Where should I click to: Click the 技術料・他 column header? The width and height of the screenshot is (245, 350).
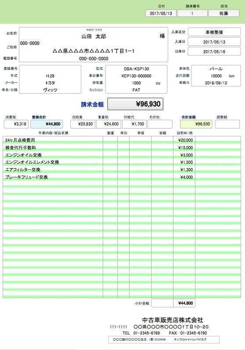184,133
